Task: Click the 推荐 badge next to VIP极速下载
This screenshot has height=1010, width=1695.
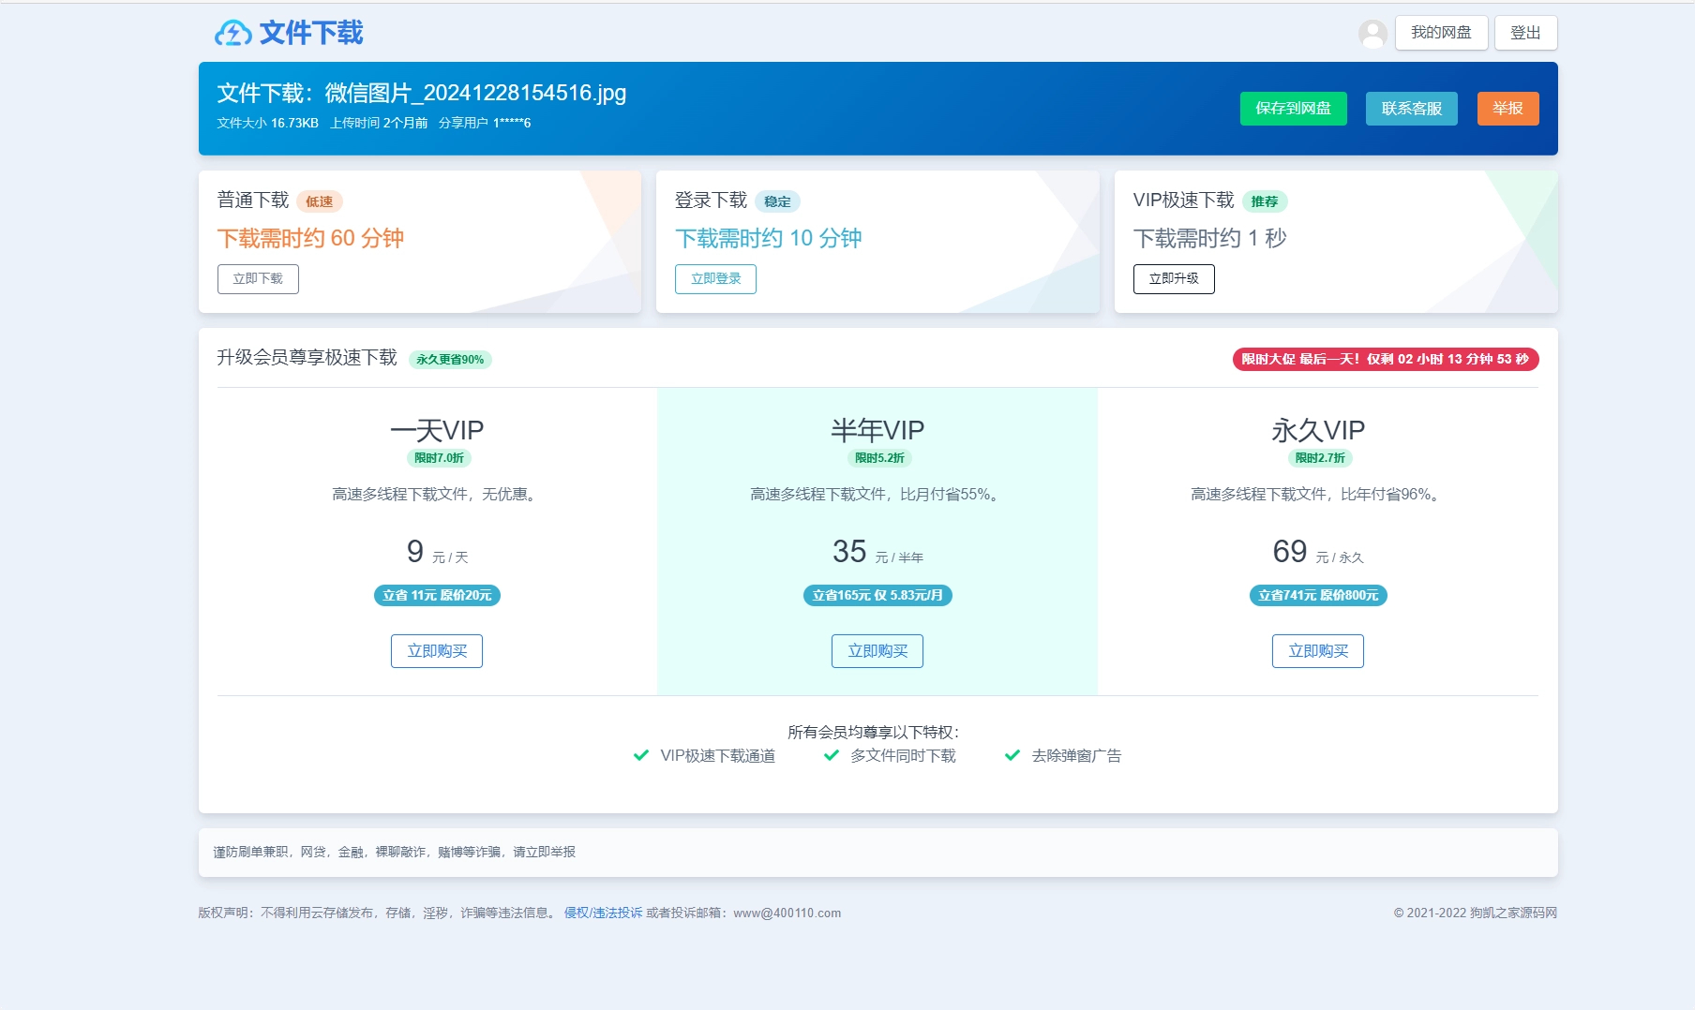Action: pos(1265,201)
